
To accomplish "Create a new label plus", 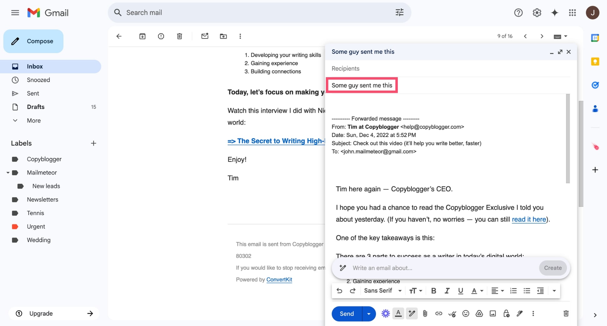I will click(94, 143).
